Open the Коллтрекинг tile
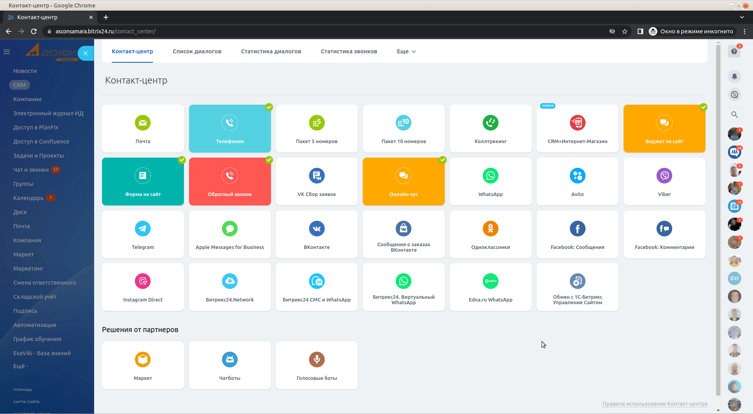753x414 pixels. point(491,129)
